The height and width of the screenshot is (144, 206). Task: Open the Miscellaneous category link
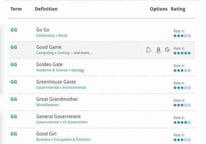coord(47,105)
